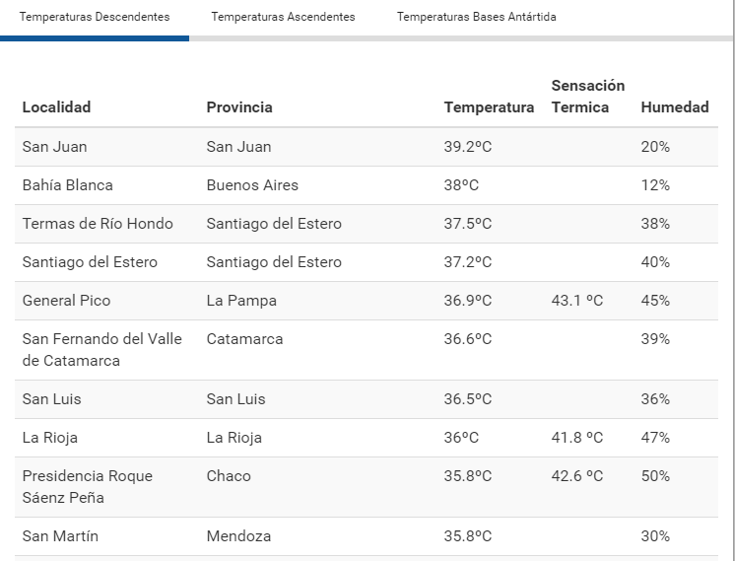
Task: Click the Temperatura column header
Action: [489, 107]
